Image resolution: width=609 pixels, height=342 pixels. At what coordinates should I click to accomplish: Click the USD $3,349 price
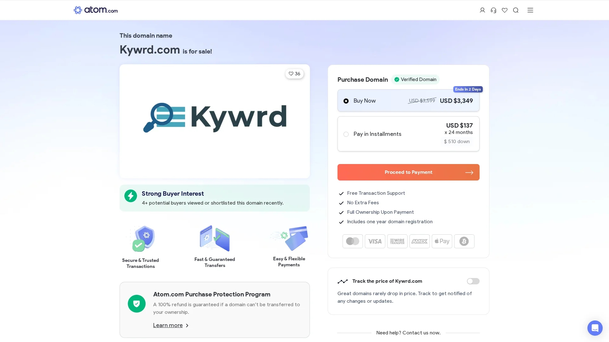(x=456, y=101)
